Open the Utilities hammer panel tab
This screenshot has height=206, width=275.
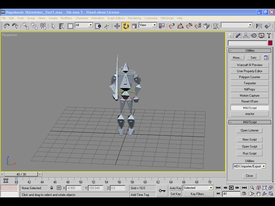(269, 36)
